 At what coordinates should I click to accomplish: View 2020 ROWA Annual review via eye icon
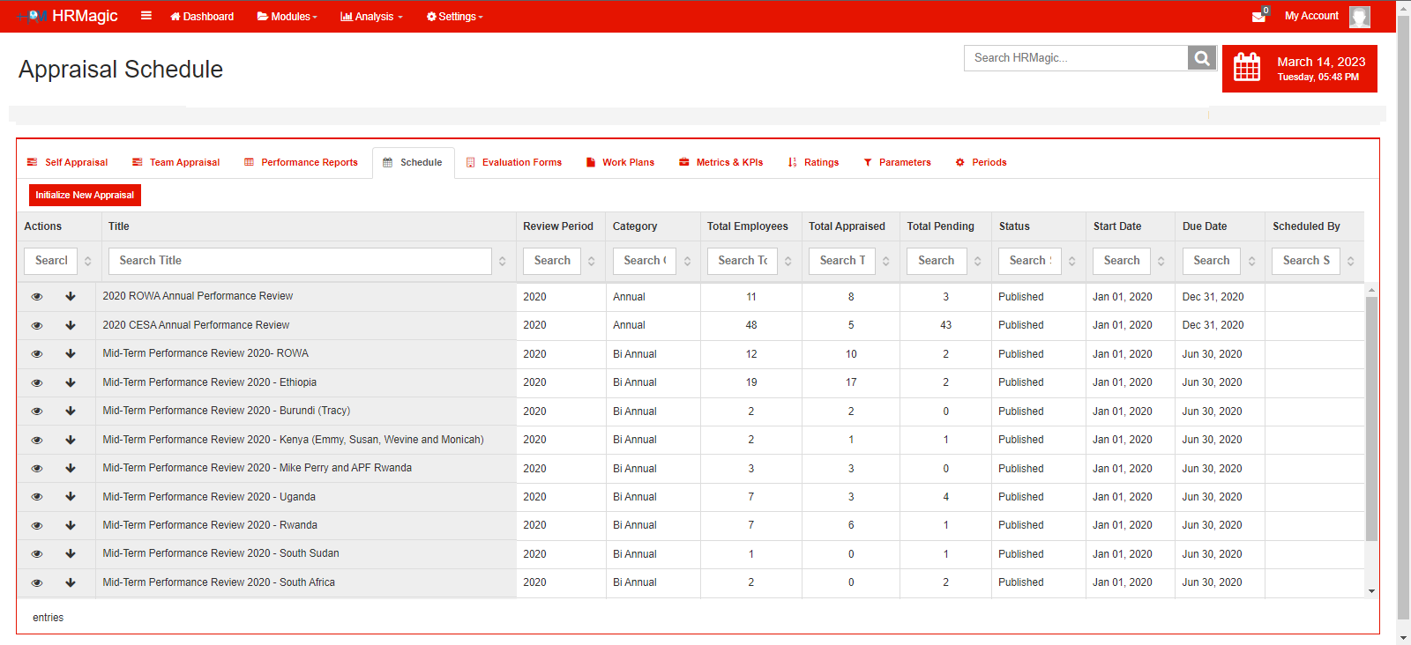pyautogui.click(x=37, y=297)
